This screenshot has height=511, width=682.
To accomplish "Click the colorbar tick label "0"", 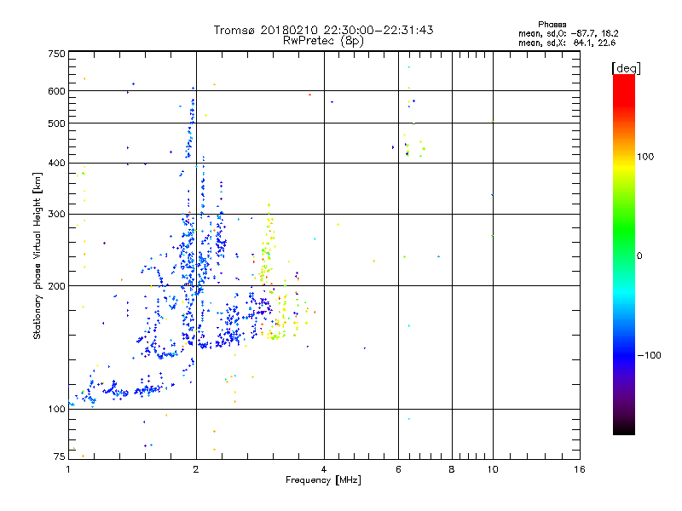I will coord(639,256).
